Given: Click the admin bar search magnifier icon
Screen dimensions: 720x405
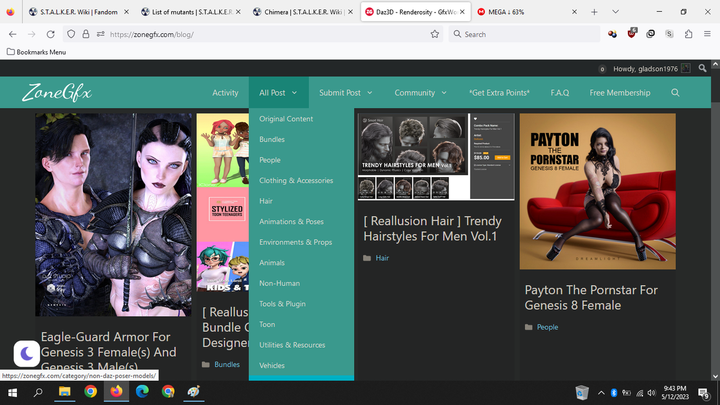Looking at the screenshot, I should [x=703, y=69].
